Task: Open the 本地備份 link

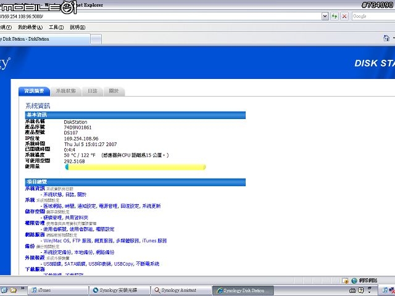Action: click(84, 252)
